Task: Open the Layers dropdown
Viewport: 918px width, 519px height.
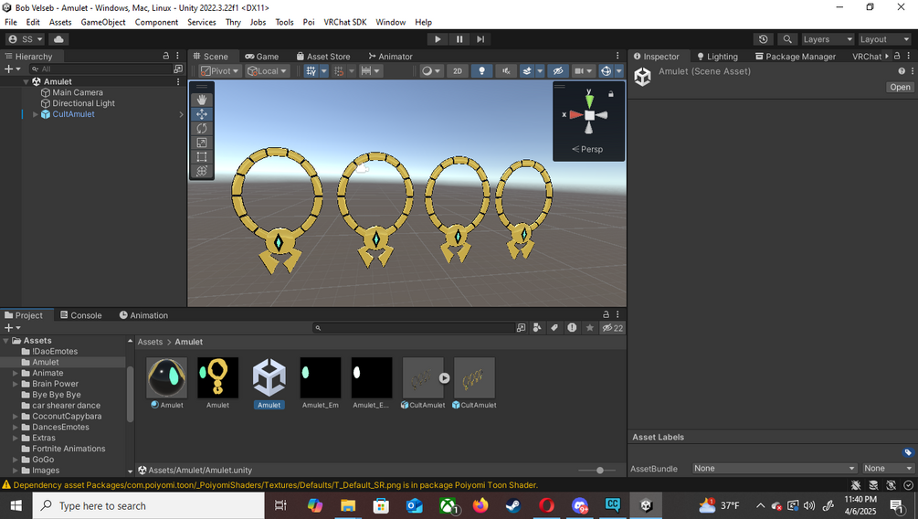Action: click(x=828, y=39)
